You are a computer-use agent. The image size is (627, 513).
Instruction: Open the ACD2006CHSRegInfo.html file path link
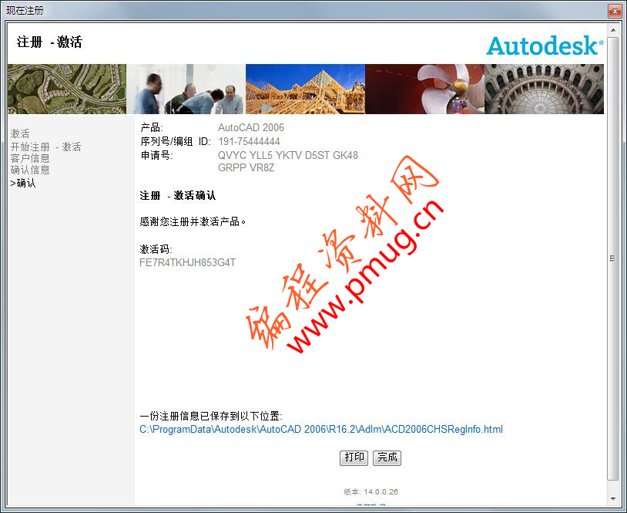(x=321, y=430)
